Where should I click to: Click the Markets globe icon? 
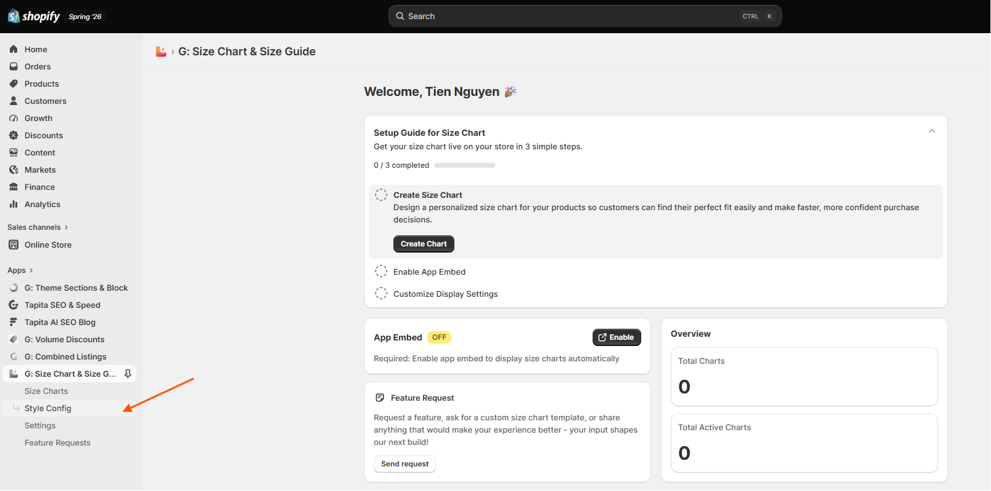coord(14,170)
